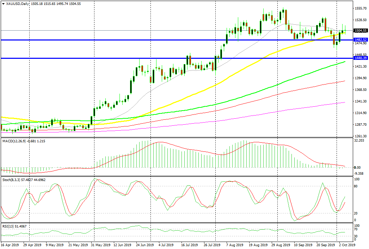The width and height of the screenshot is (369, 249).
Task: Click the black triangle beside XAUUSD,Daily title
Action: coord(3,4)
